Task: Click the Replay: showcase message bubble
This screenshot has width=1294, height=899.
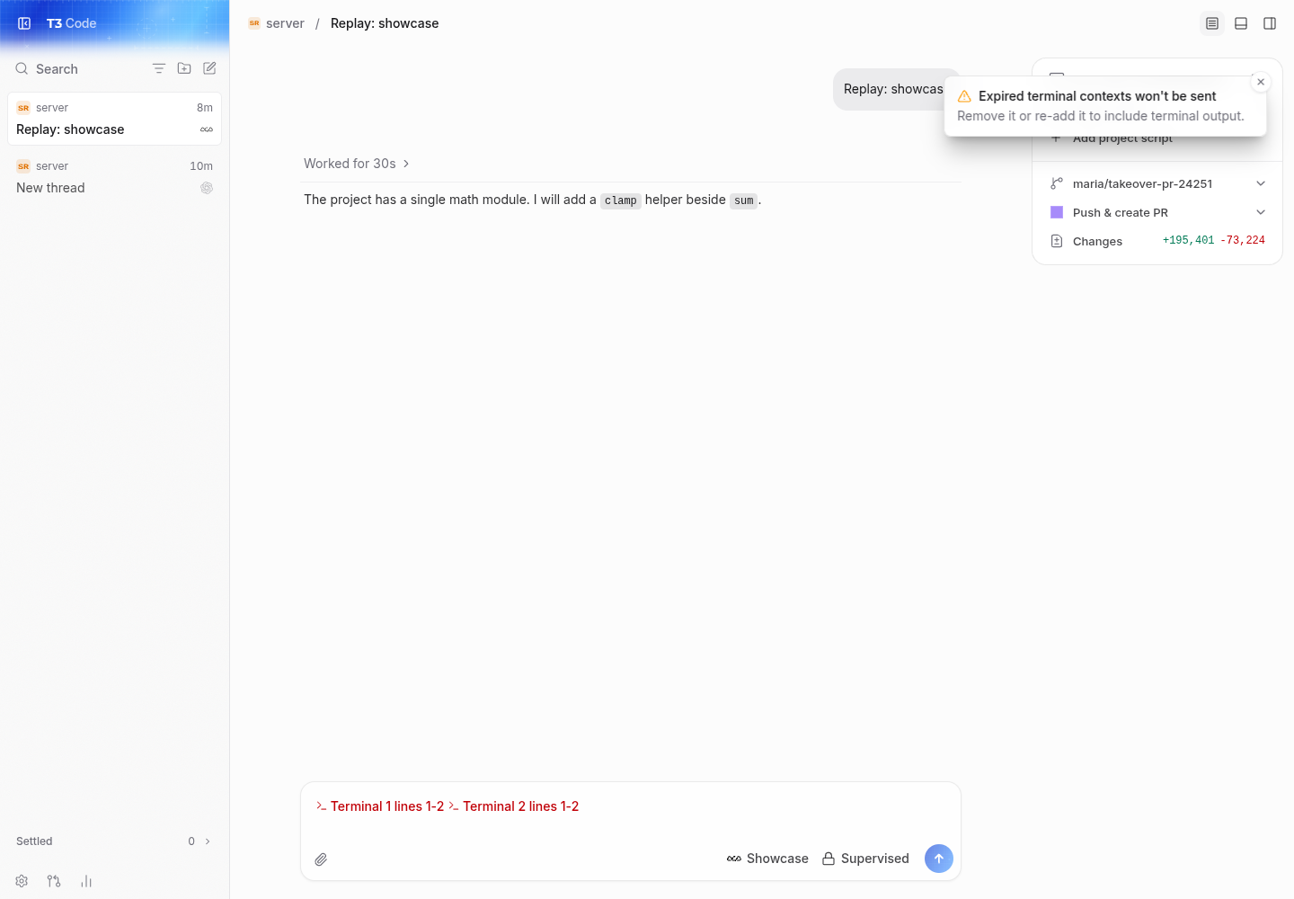Action: pyautogui.click(x=897, y=90)
